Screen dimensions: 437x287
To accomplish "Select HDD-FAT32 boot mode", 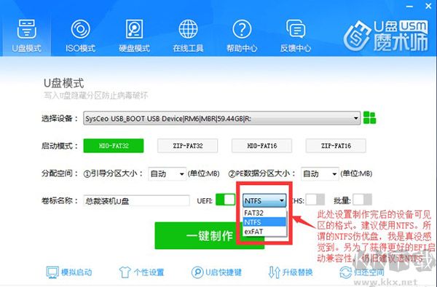I will (x=114, y=146).
